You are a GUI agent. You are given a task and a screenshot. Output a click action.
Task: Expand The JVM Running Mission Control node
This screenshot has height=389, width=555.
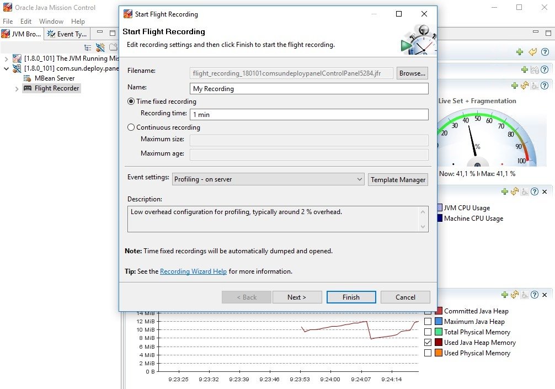pos(7,58)
